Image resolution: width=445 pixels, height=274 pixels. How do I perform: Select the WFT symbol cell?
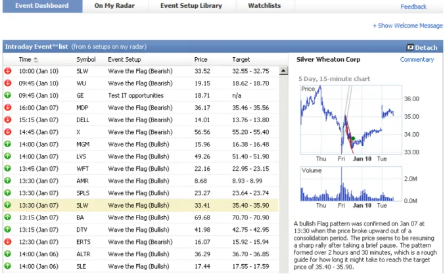(x=82, y=168)
